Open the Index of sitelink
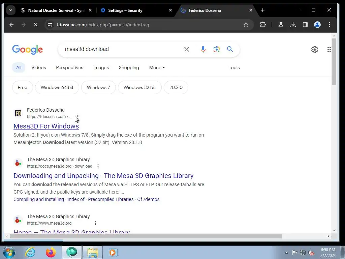This screenshot has height=259, width=345. [x=76, y=199]
